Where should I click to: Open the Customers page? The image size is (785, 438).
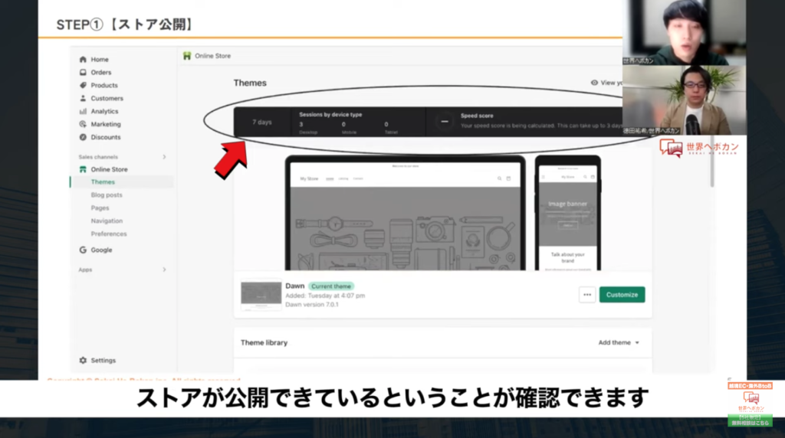point(107,98)
